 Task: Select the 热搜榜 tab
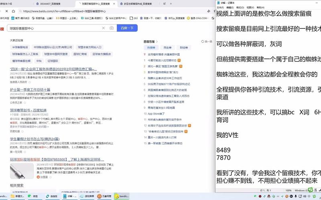(x=151, y=48)
